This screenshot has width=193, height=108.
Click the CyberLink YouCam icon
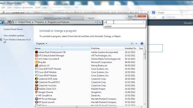[x=36, y=85]
